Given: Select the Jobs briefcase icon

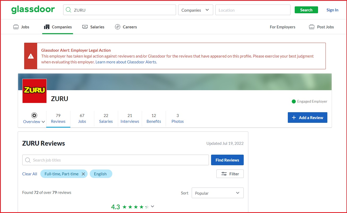Looking at the screenshot, I should point(15,27).
